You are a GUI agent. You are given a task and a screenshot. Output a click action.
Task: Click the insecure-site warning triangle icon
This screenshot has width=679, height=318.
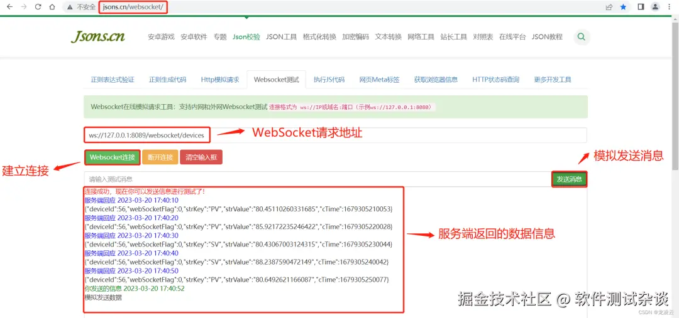70,7
